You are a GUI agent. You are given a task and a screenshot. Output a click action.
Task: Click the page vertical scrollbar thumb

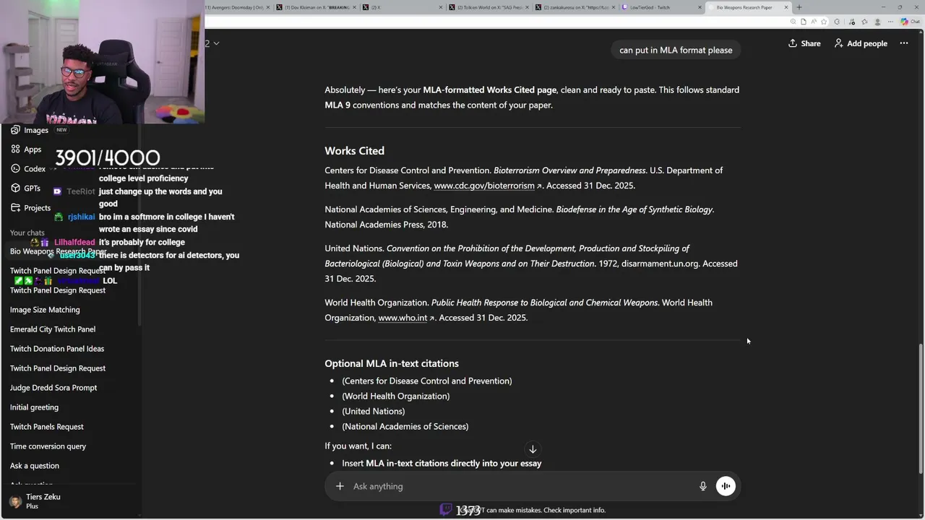tap(921, 409)
